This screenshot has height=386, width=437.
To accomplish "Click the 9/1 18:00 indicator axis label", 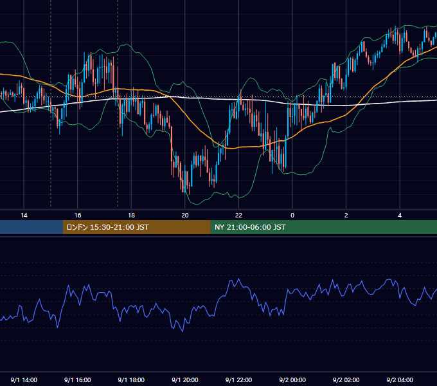I will click(131, 380).
